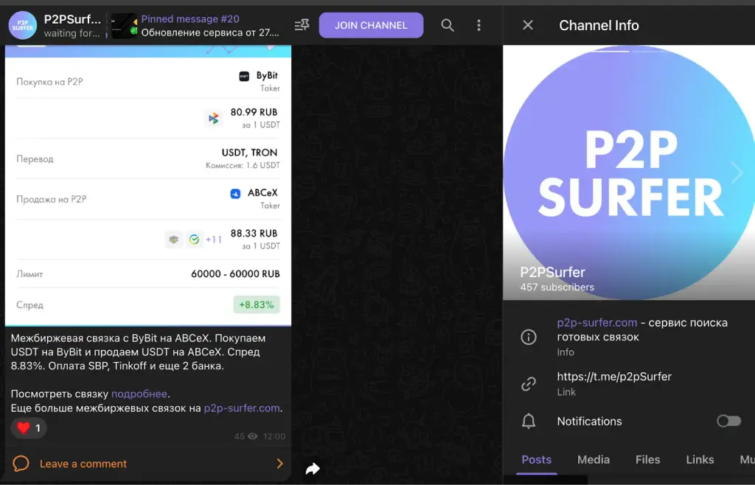Switch to the Links tab

pos(700,459)
